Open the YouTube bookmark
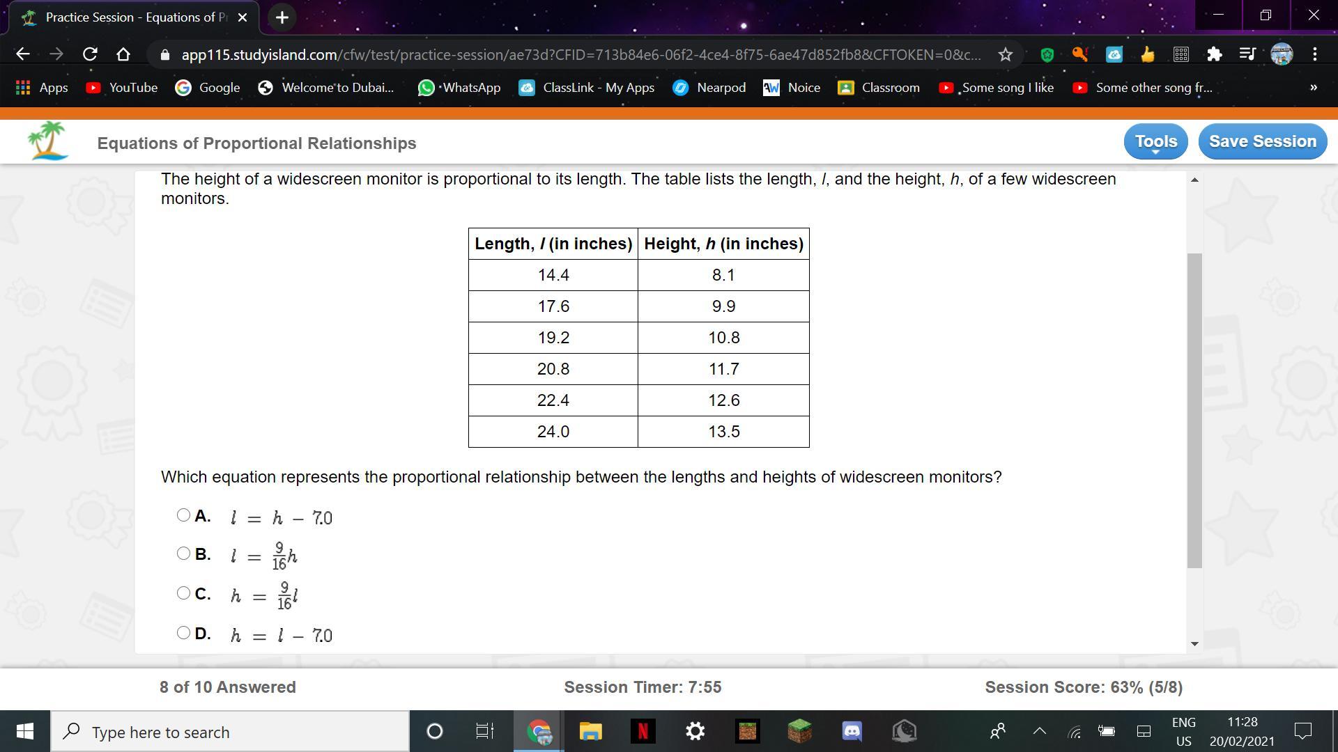Viewport: 1338px width, 752px height. tap(122, 88)
